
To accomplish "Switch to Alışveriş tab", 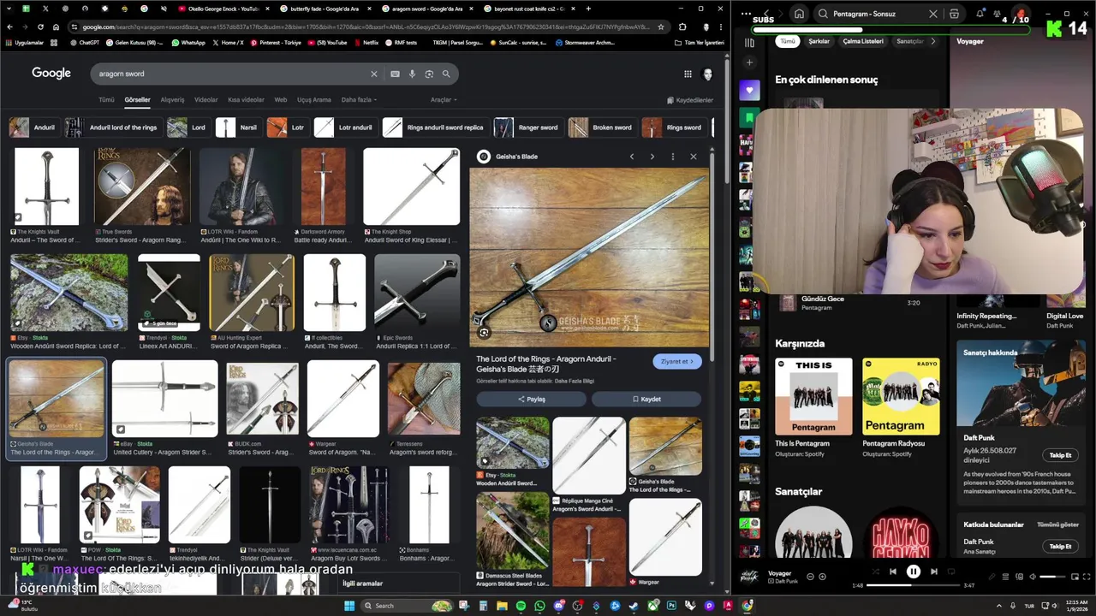I will pos(173,100).
